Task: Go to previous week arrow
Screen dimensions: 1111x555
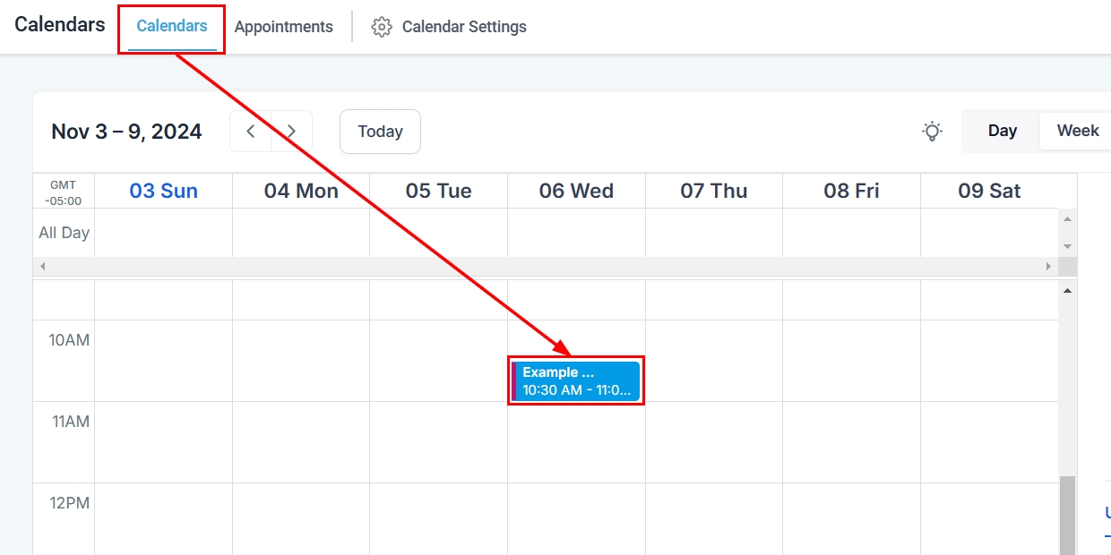Action: 251,132
